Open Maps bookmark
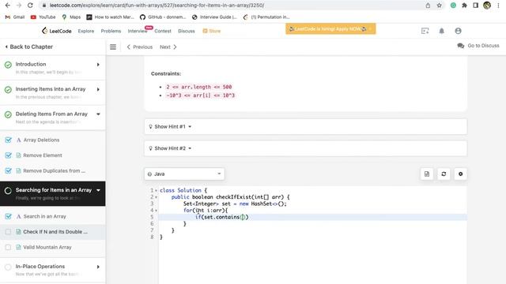Image resolution: width=506 pixels, height=284 pixels. tap(71, 17)
